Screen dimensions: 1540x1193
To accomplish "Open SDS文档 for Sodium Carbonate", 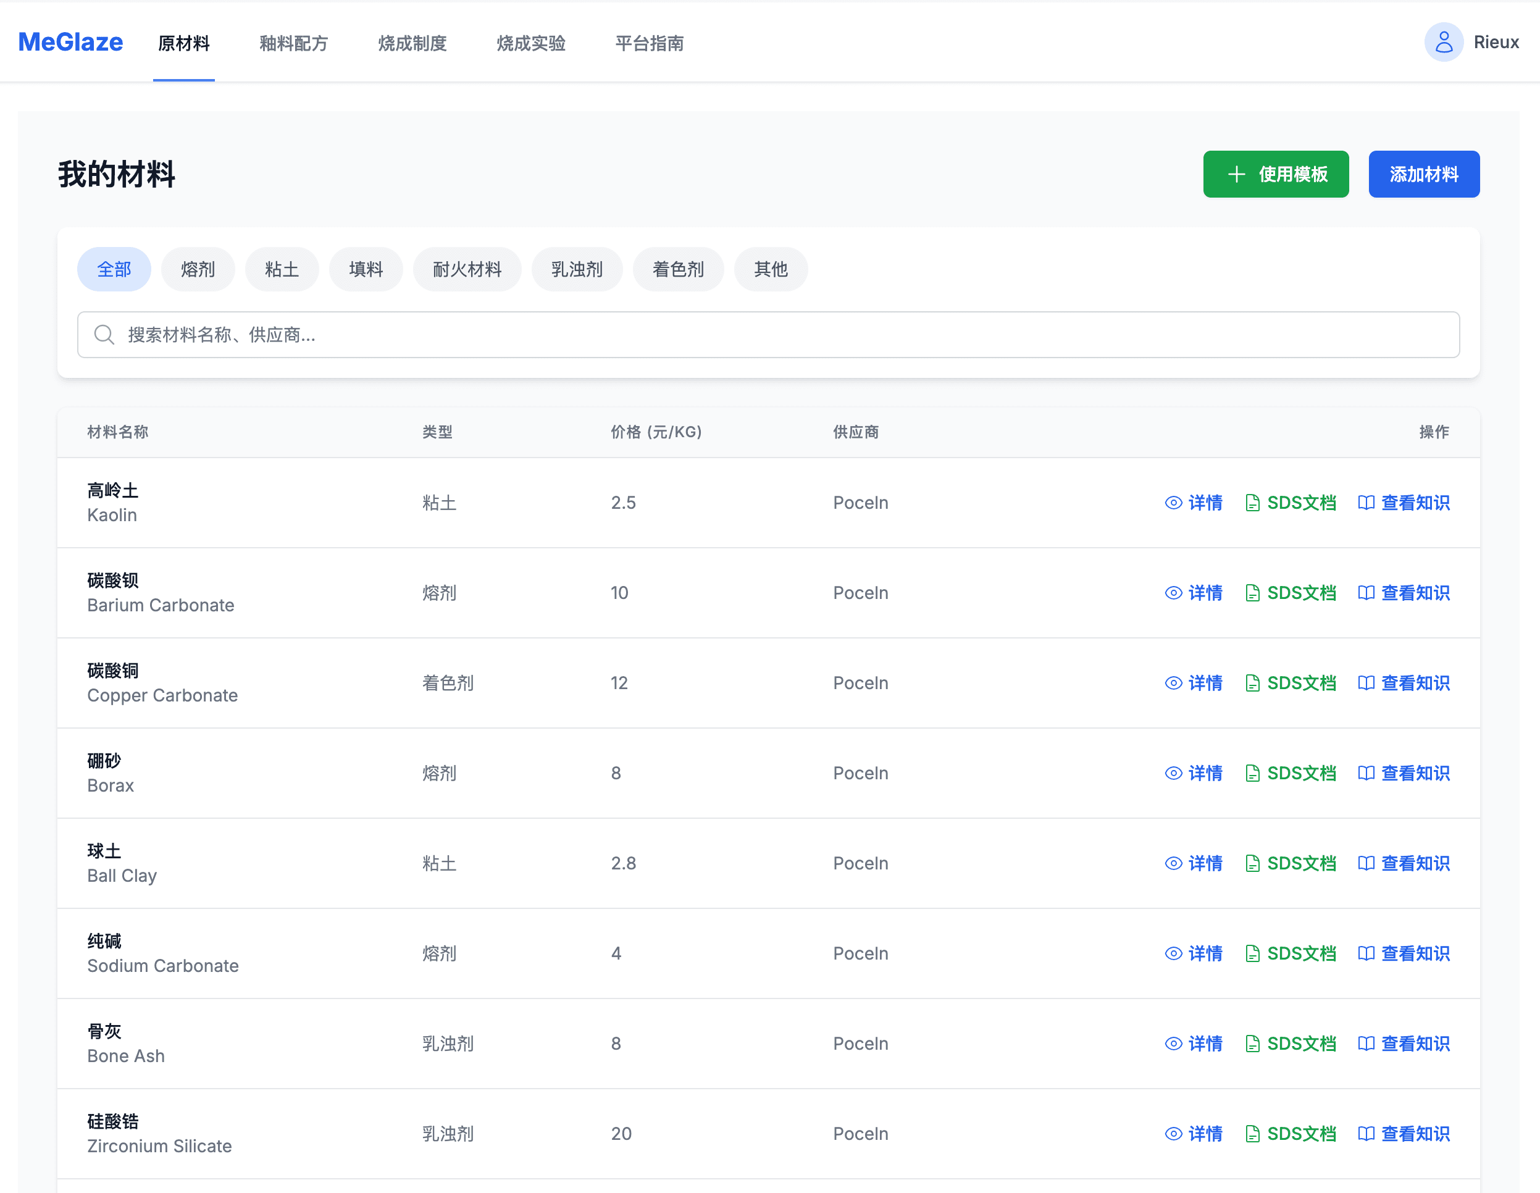I will (1291, 954).
